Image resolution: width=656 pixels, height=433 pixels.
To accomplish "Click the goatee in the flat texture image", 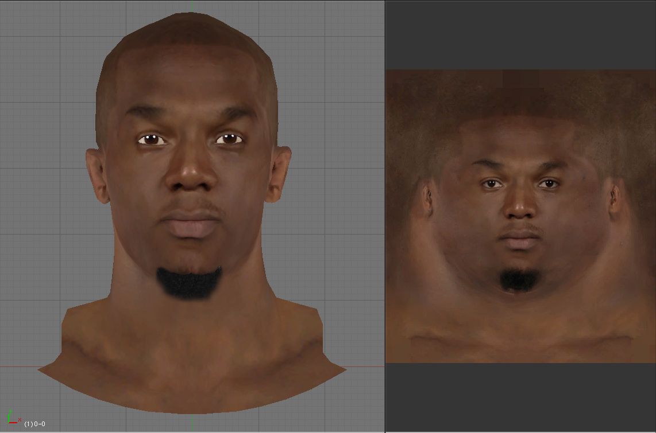I will 519,280.
